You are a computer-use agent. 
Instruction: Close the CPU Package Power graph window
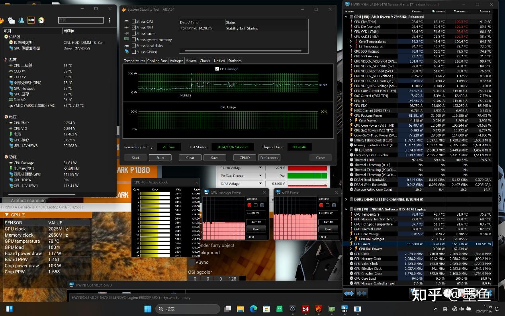click(x=264, y=192)
